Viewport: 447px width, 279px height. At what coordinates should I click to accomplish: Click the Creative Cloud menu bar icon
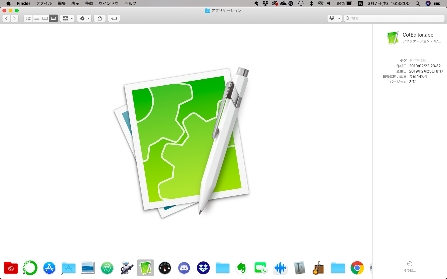[275, 3]
